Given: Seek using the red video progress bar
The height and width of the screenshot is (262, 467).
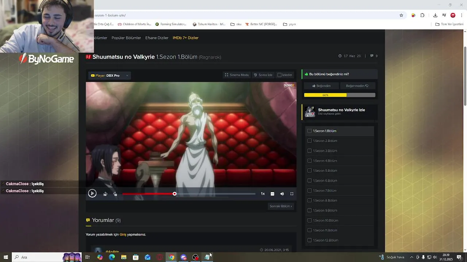Looking at the screenshot, I should [x=189, y=194].
